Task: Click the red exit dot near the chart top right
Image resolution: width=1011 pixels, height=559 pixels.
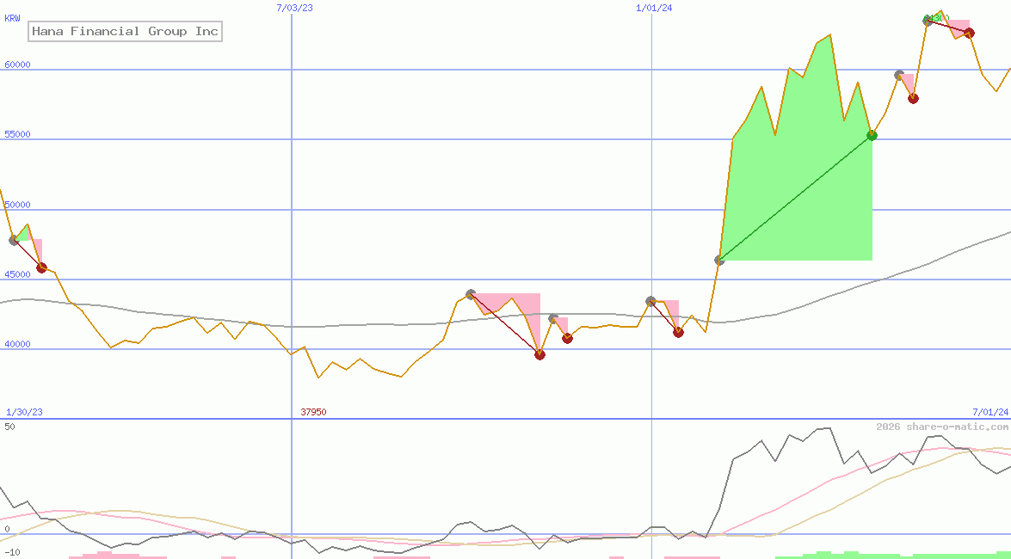Action: (969, 33)
